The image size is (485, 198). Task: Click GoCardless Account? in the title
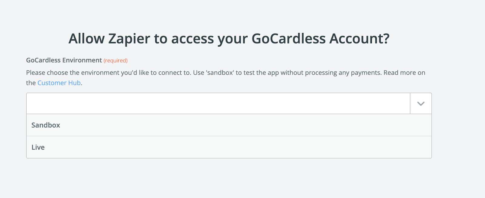pyautogui.click(x=320, y=39)
